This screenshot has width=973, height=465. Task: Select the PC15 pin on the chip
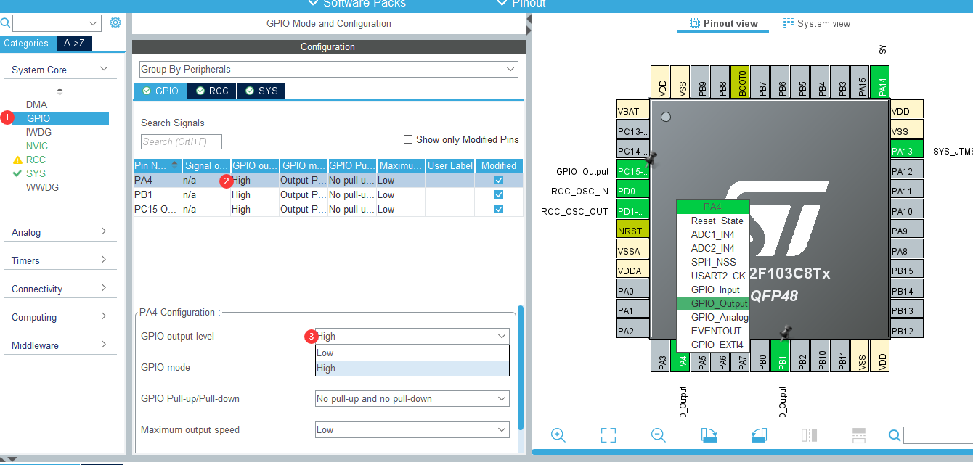tap(632, 171)
